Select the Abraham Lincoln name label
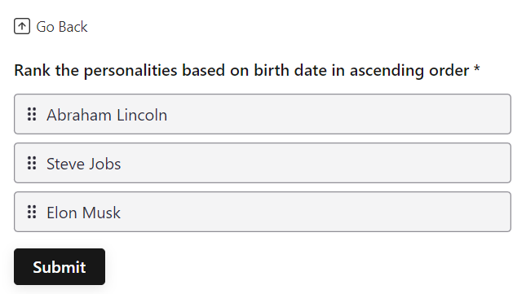This screenshot has width=526, height=294. pos(107,115)
